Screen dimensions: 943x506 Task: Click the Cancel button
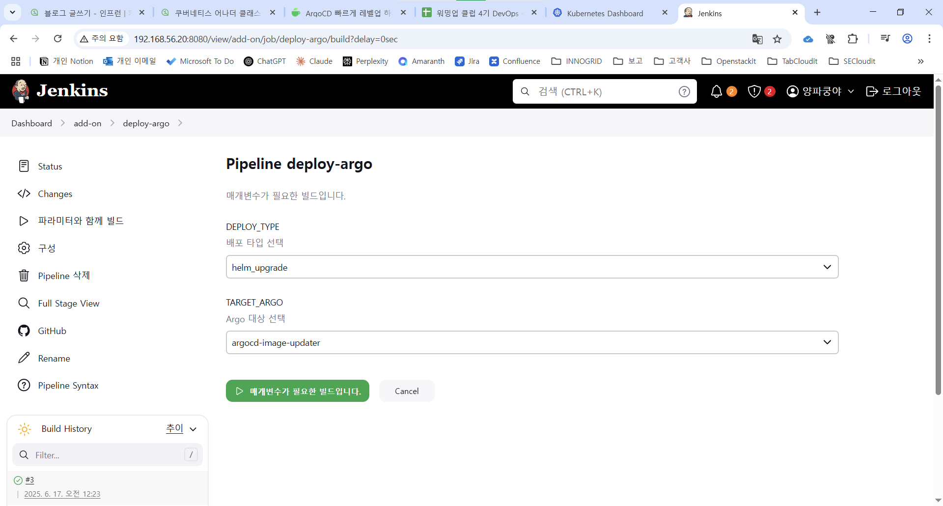pos(407,391)
